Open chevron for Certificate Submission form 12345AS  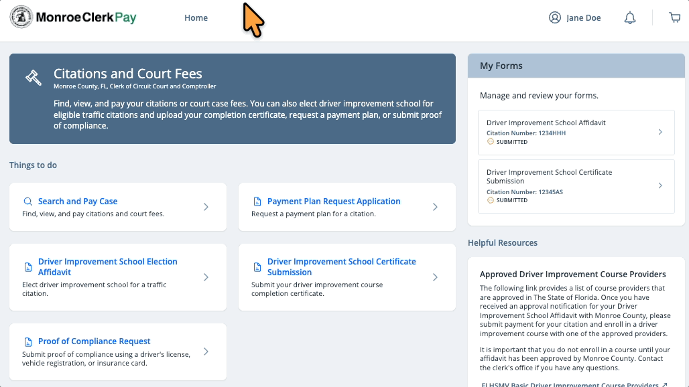pos(660,185)
